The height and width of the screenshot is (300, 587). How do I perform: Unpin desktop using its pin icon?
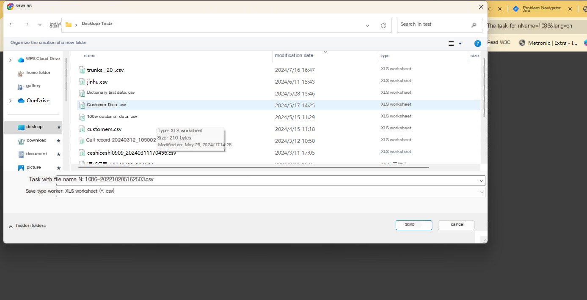(59, 127)
